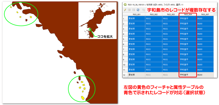Screen dimensions: 219x105
Task: Select row header number 7
Action: [x=125, y=49]
